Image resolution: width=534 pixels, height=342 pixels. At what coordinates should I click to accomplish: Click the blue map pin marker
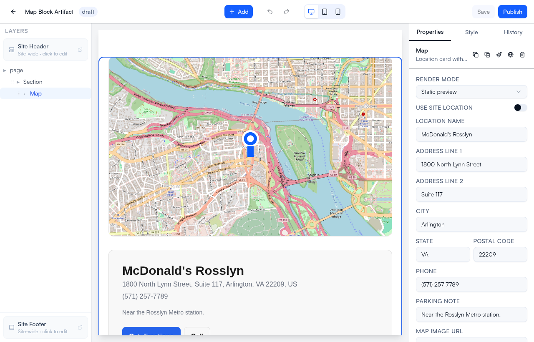(250, 144)
